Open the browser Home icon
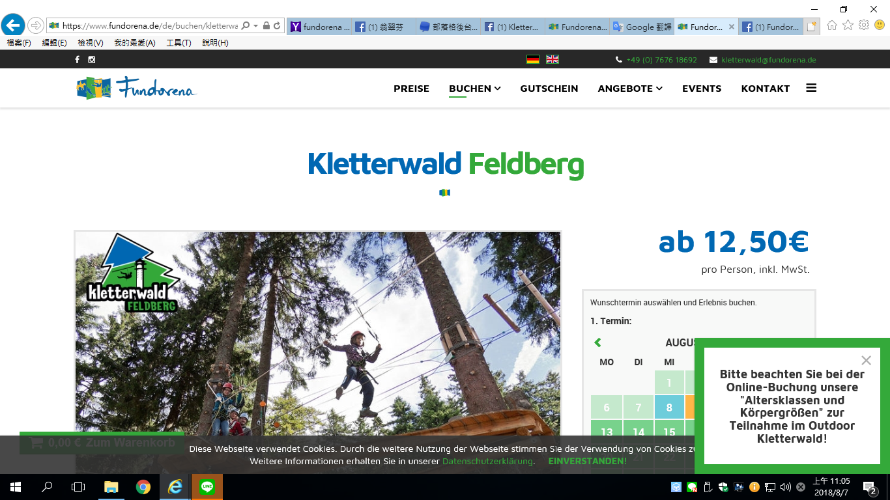Image resolution: width=890 pixels, height=500 pixels. pyautogui.click(x=832, y=25)
